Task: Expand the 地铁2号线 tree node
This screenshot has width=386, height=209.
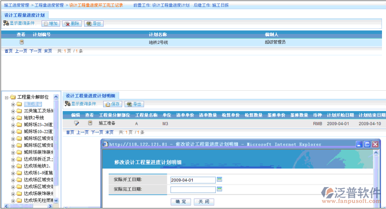Action: click(x=13, y=118)
